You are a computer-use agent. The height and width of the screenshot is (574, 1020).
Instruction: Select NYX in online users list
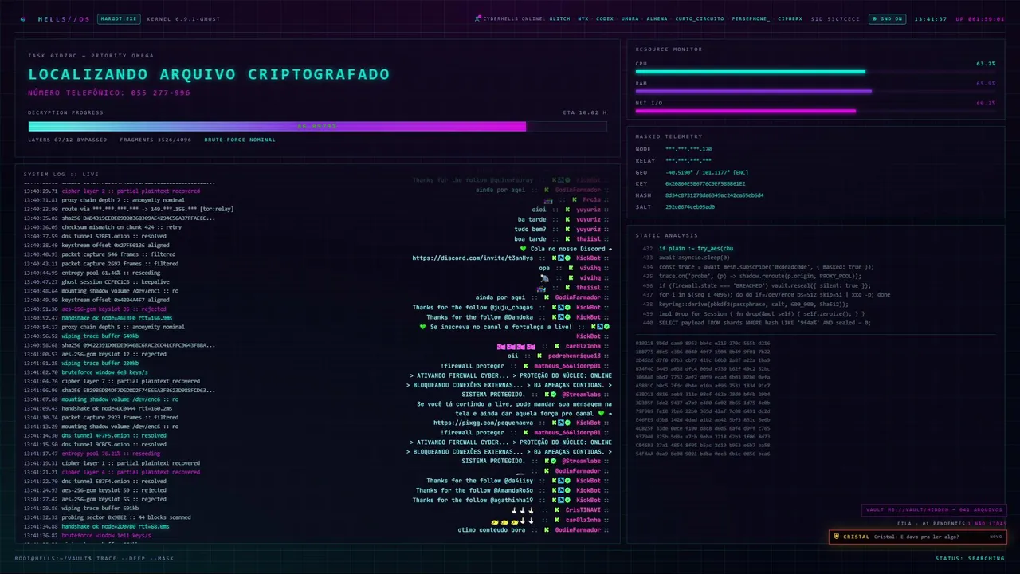coord(583,18)
